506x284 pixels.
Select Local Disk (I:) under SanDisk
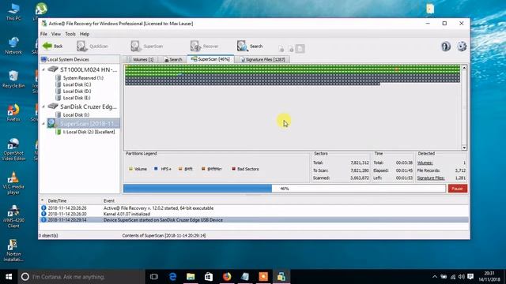[76, 114]
